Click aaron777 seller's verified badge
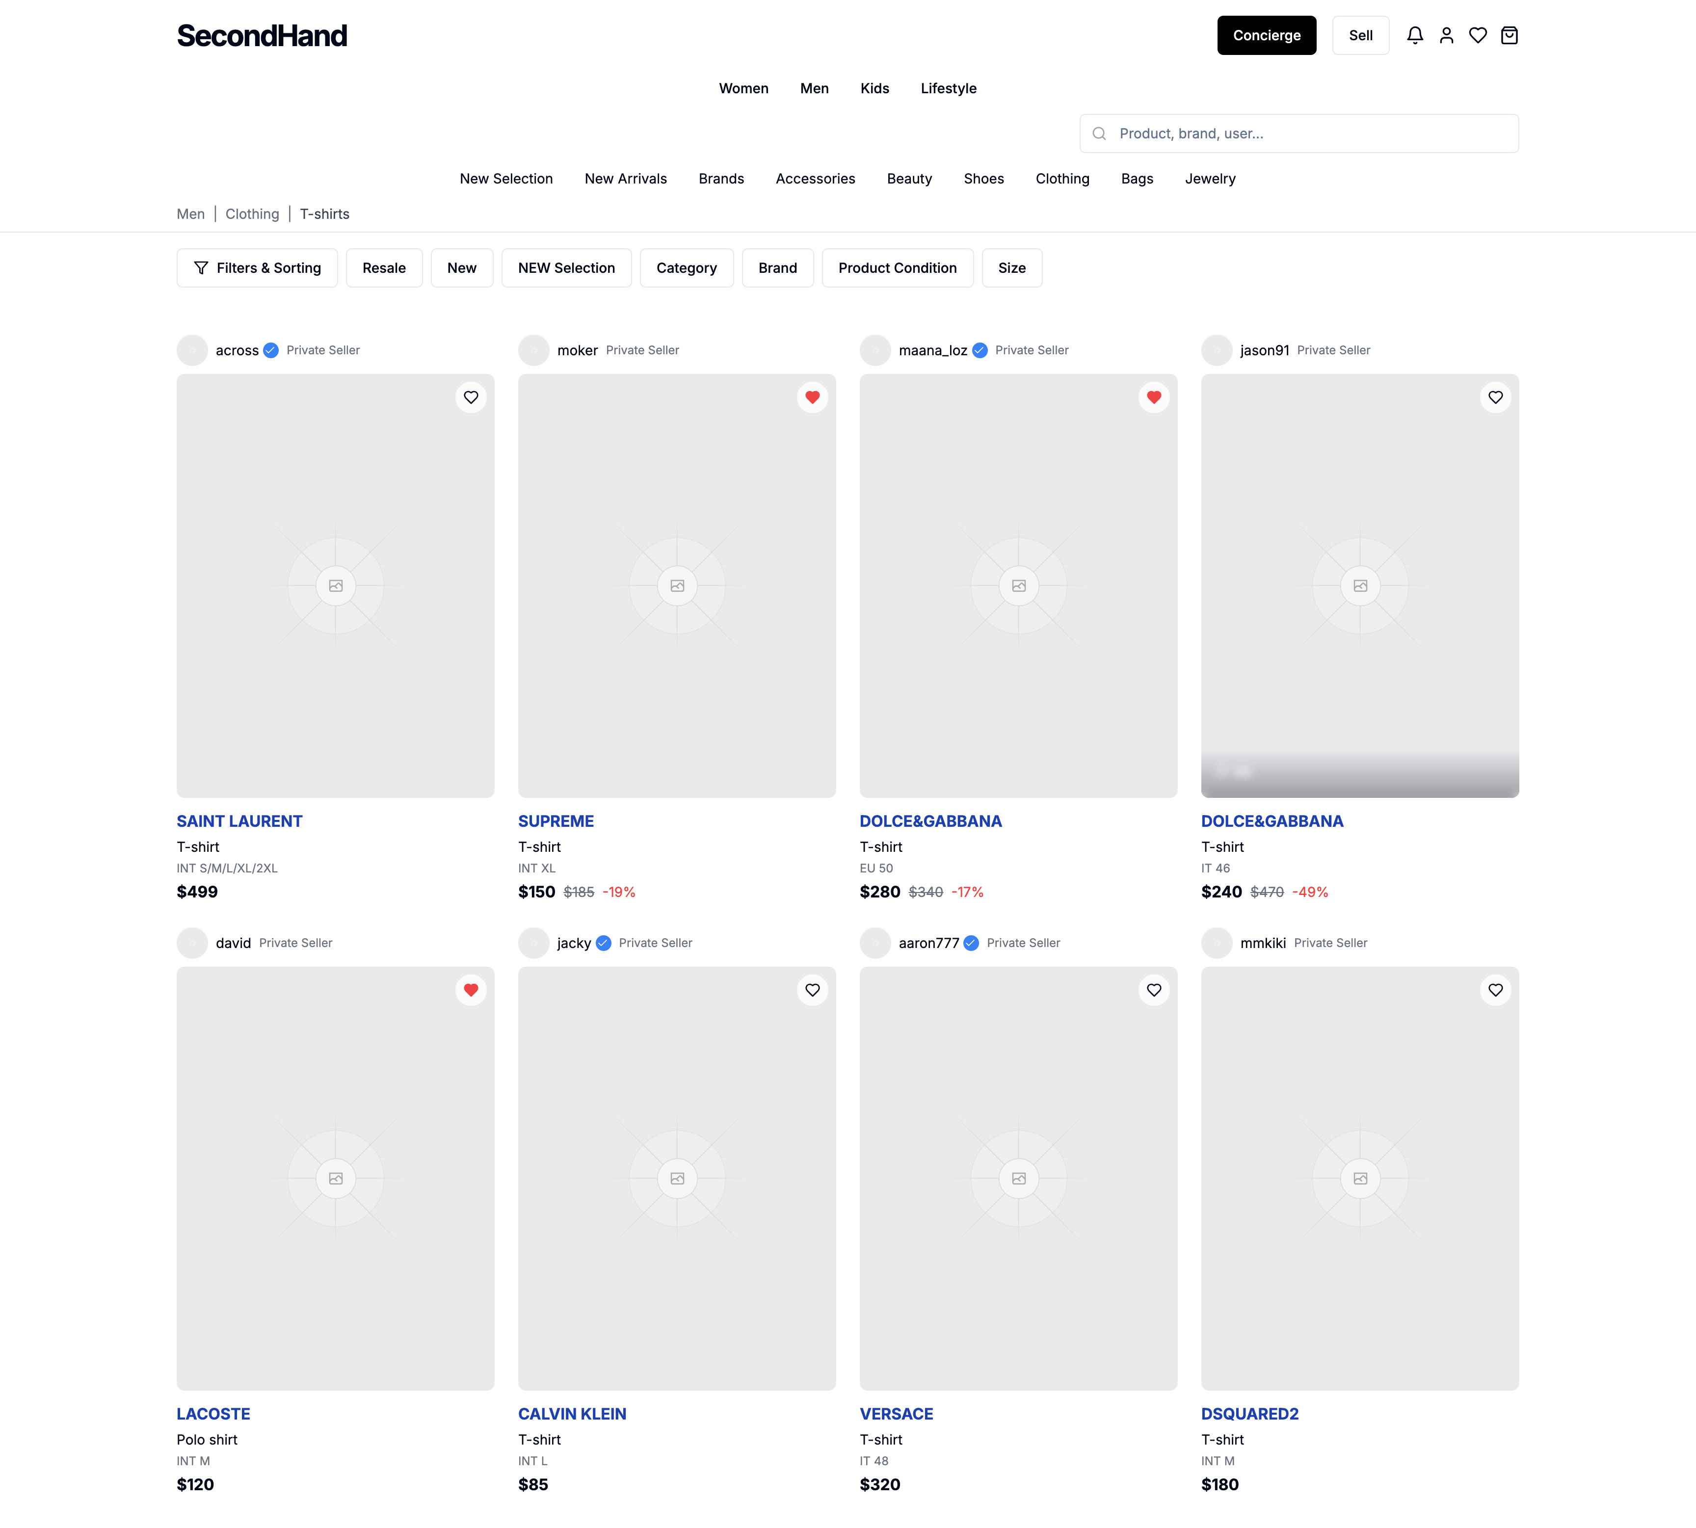1696x1528 pixels. tap(972, 943)
